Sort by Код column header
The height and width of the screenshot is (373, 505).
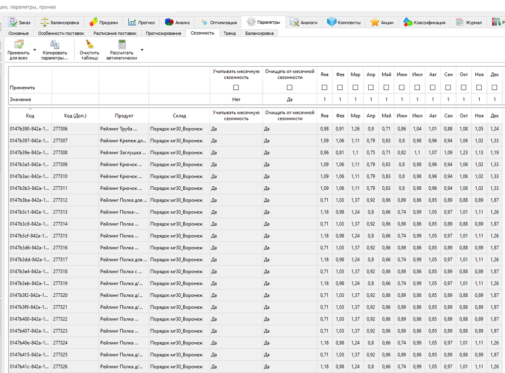click(x=30, y=116)
